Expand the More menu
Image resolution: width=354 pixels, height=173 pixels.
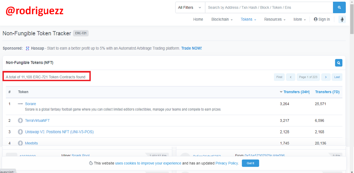click(x=300, y=19)
